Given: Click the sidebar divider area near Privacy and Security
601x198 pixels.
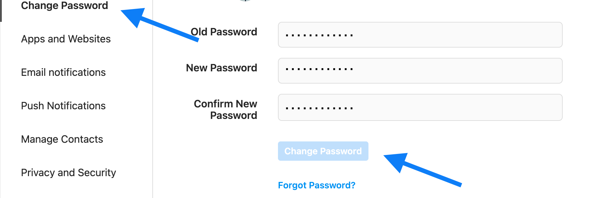Looking at the screenshot, I should pyautogui.click(x=152, y=173).
